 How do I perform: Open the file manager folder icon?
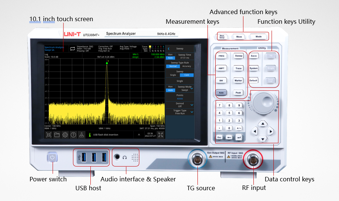[x=57, y=135]
